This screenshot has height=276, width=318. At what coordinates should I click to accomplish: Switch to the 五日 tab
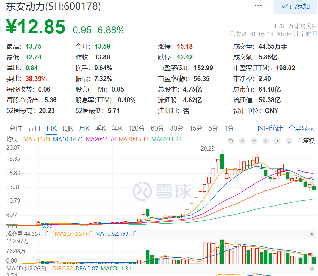34,128
